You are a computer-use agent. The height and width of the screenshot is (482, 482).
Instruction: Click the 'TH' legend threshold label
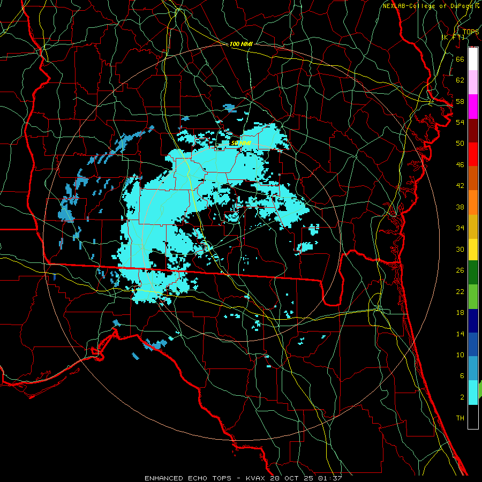tap(460, 418)
